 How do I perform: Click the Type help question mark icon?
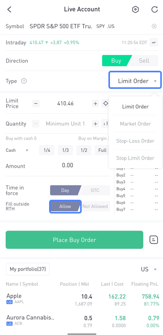[24, 81]
